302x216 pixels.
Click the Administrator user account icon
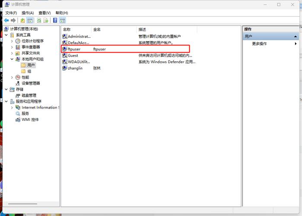[x=65, y=36]
